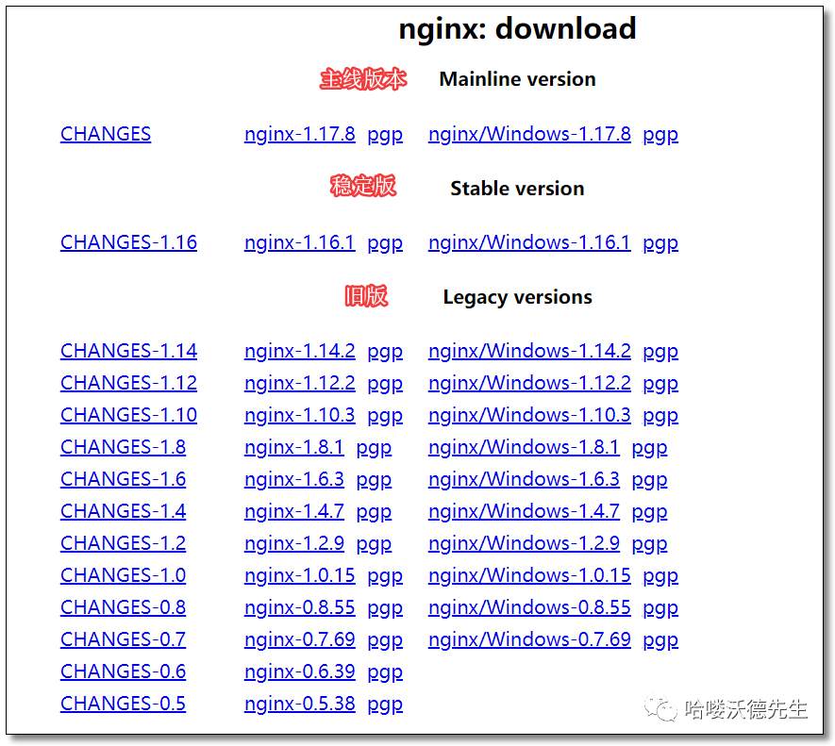Download nginx/Windows-1.12.2
This screenshot has height=746, width=835.
(x=529, y=384)
